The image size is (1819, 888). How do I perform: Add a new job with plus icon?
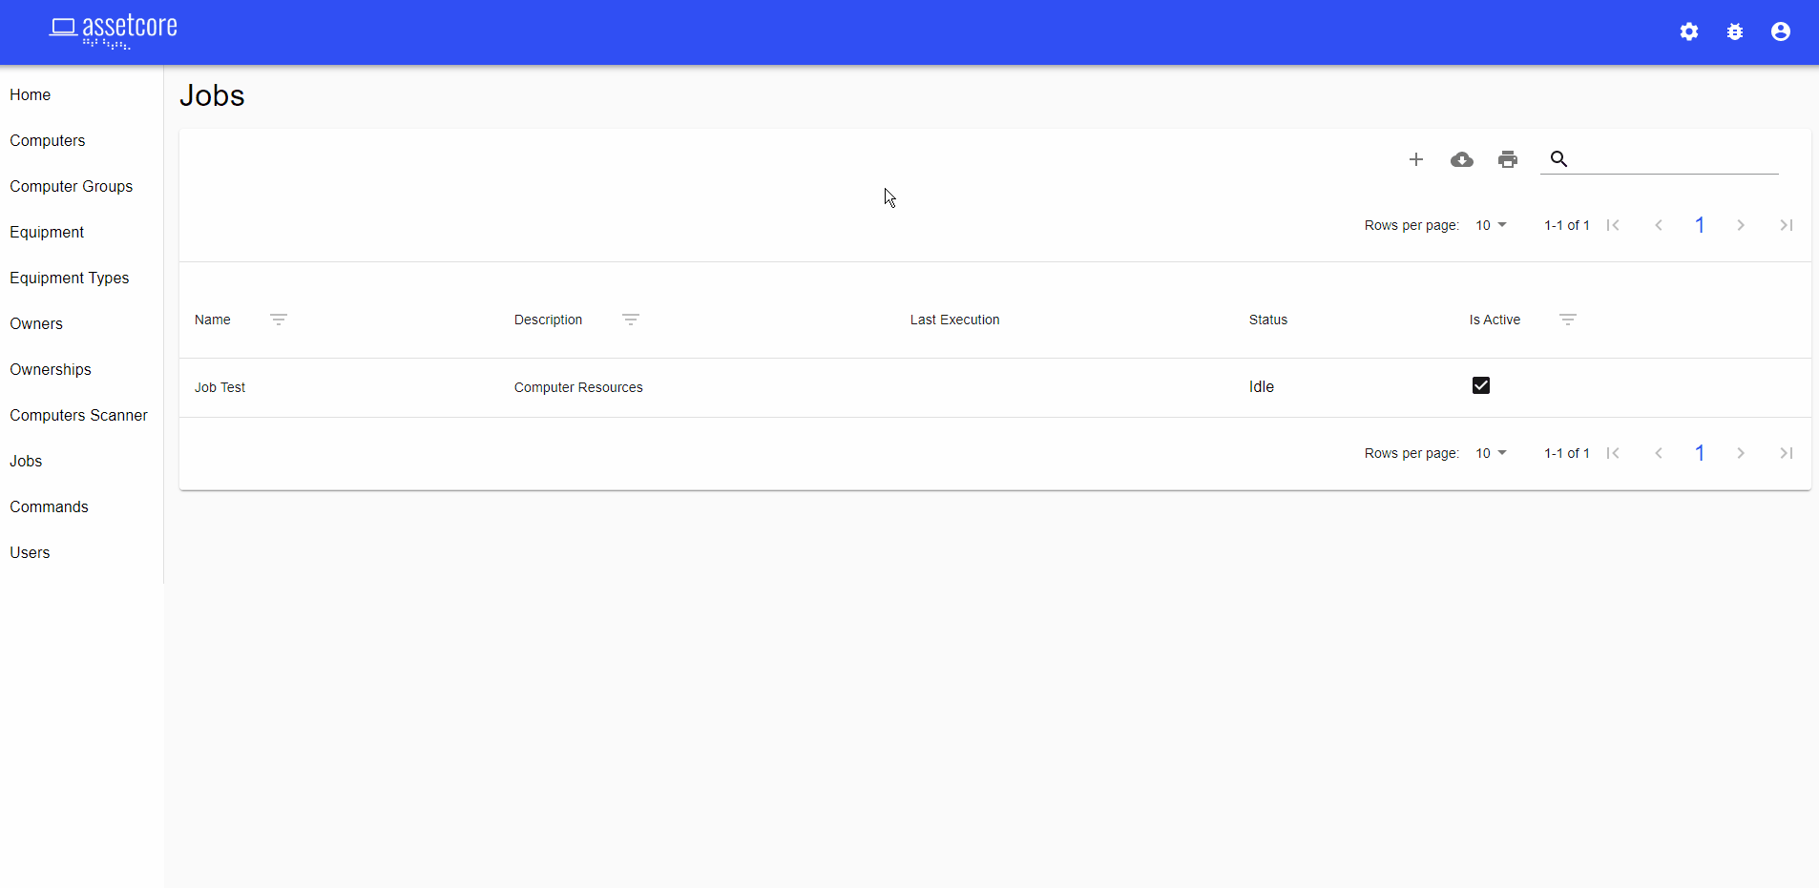(1416, 159)
